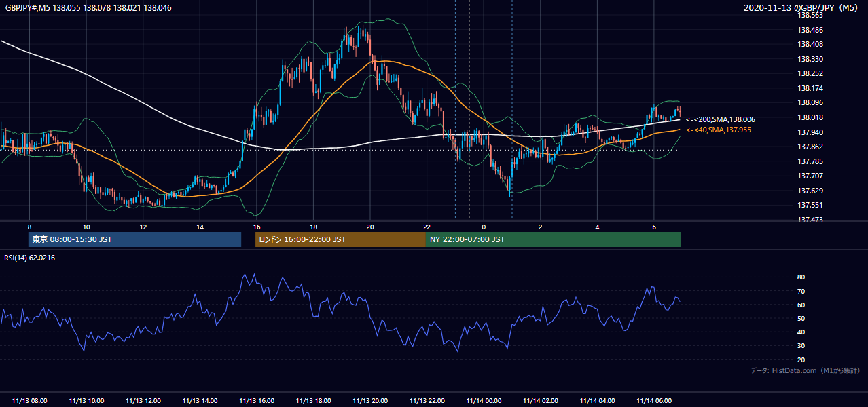
Task: Click the RSI 80 level label
Action: pyautogui.click(x=801, y=277)
